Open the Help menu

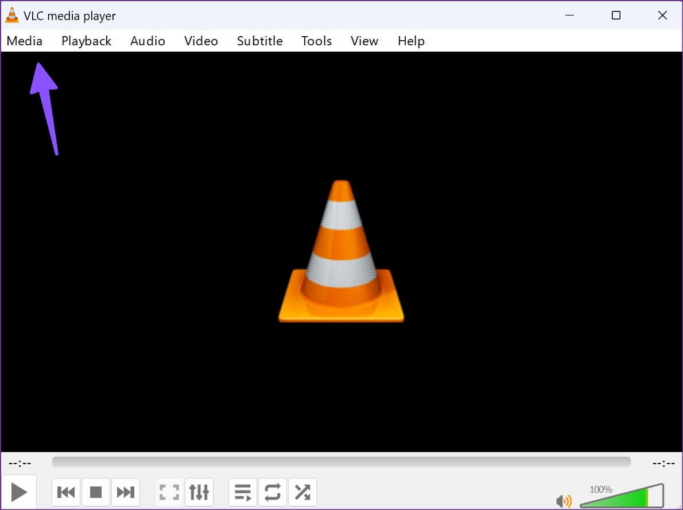tap(411, 41)
